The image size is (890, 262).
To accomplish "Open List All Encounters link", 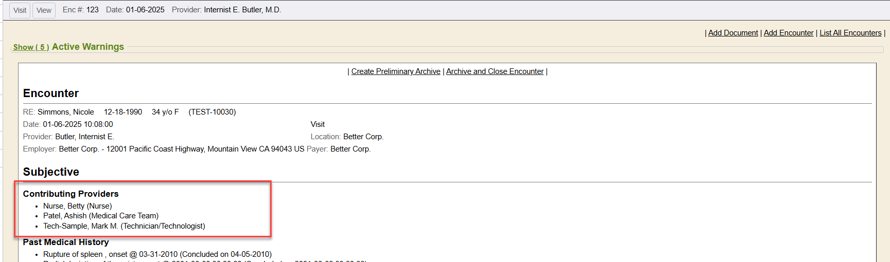I will (850, 33).
